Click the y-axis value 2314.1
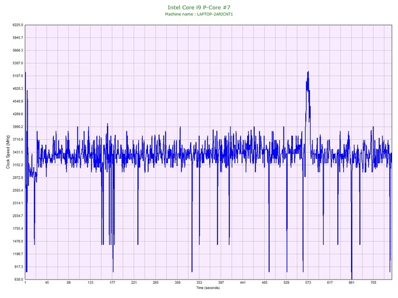 [x=18, y=203]
